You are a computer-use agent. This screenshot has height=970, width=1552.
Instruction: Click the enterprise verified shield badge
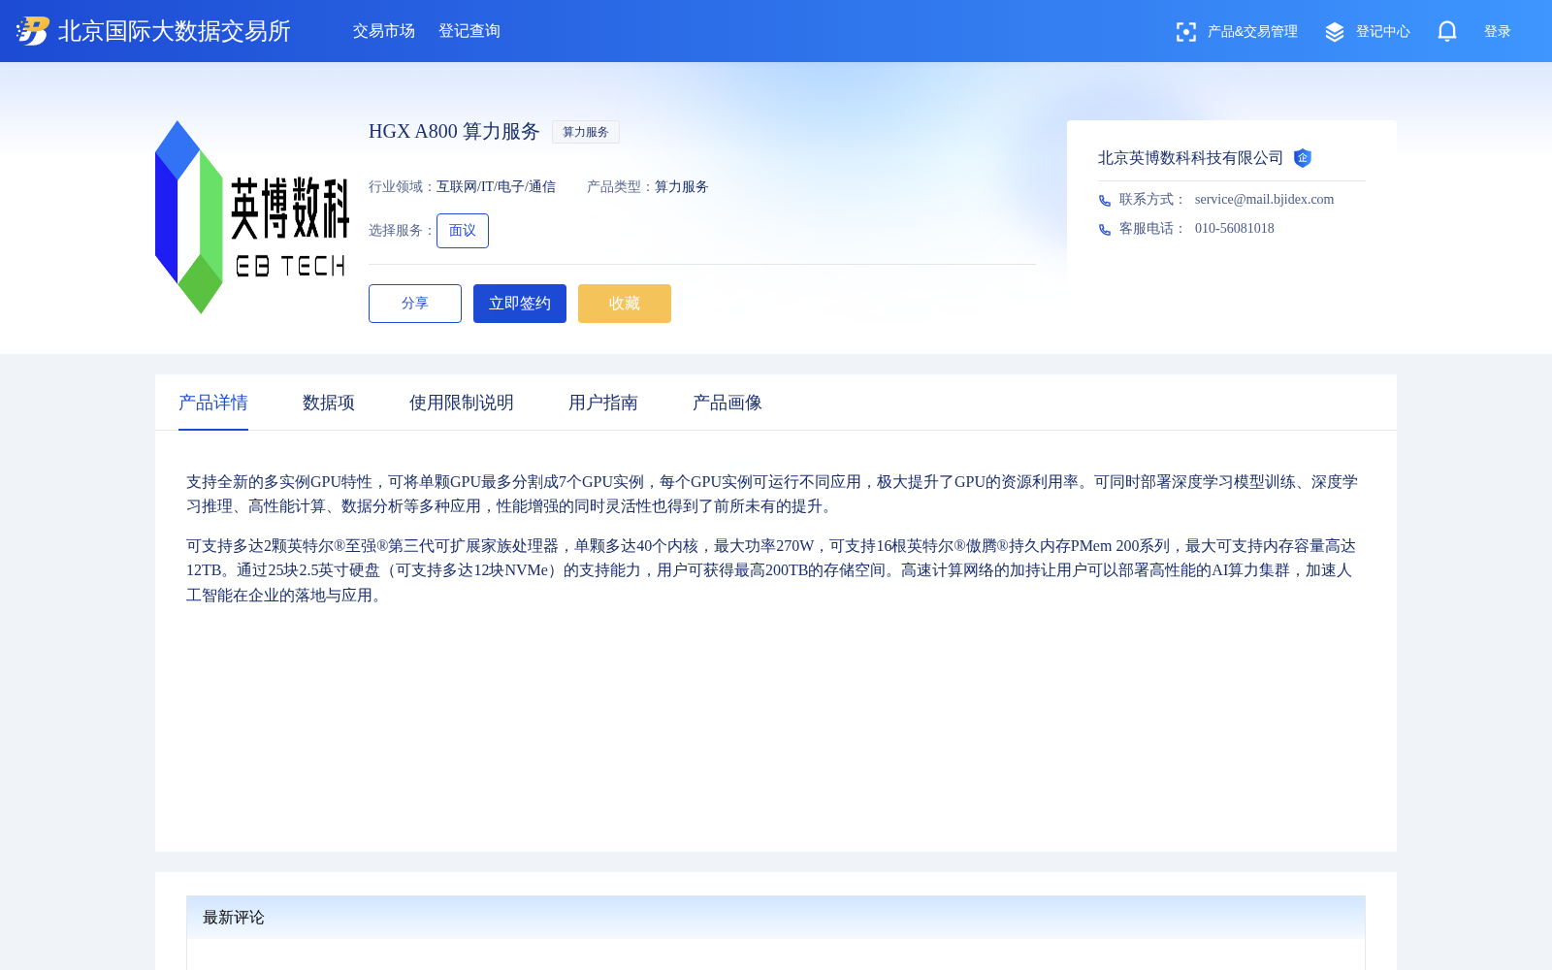tap(1303, 158)
